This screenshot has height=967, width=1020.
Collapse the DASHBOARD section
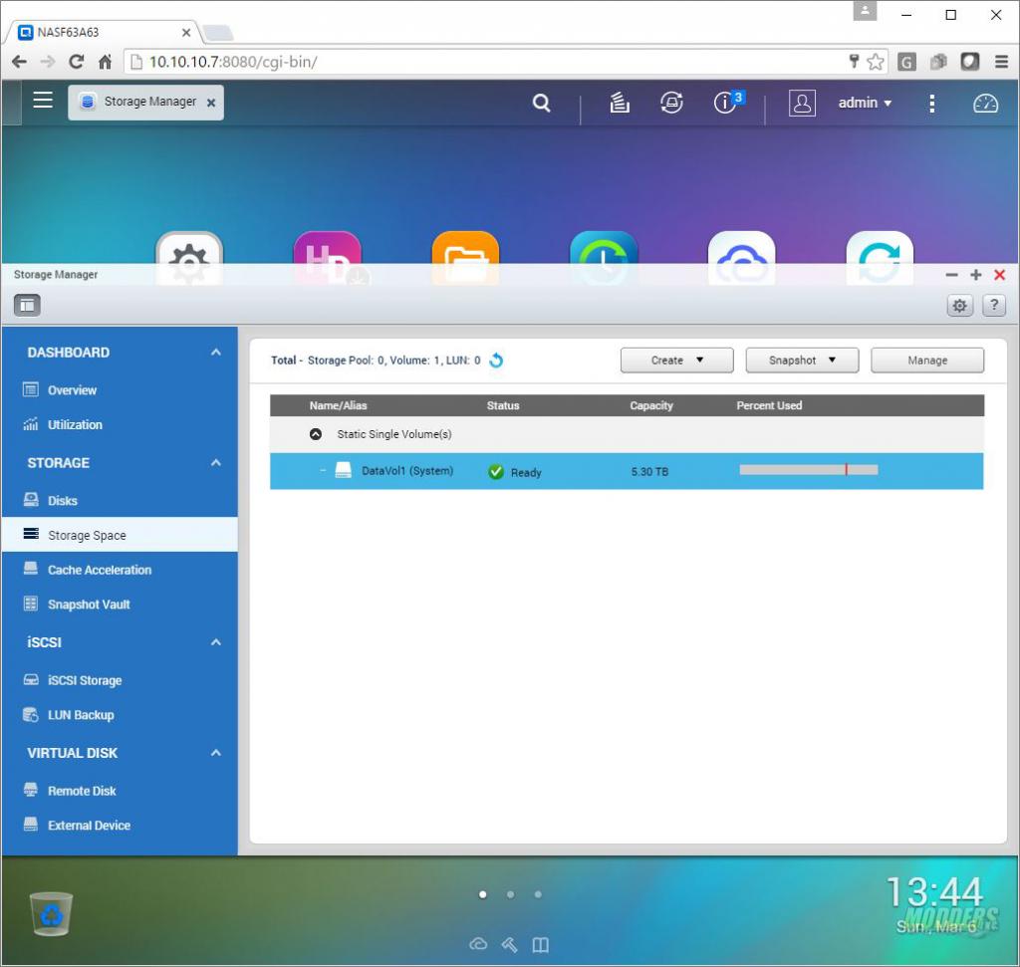point(216,353)
